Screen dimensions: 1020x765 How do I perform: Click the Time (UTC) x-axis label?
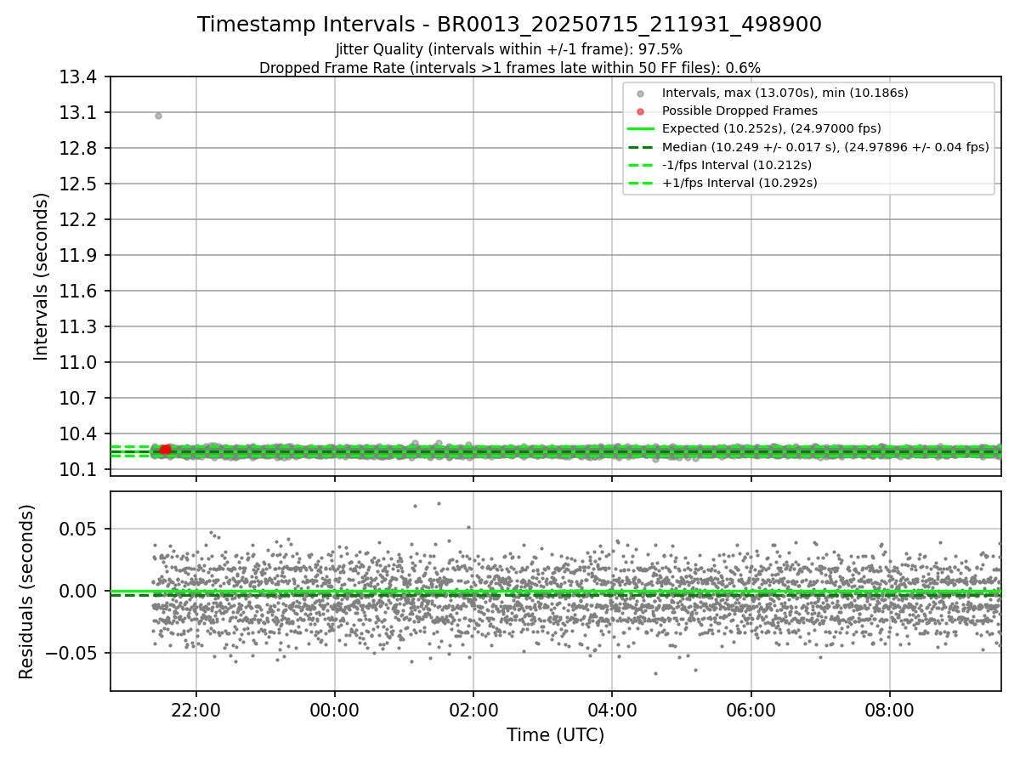[x=555, y=735]
